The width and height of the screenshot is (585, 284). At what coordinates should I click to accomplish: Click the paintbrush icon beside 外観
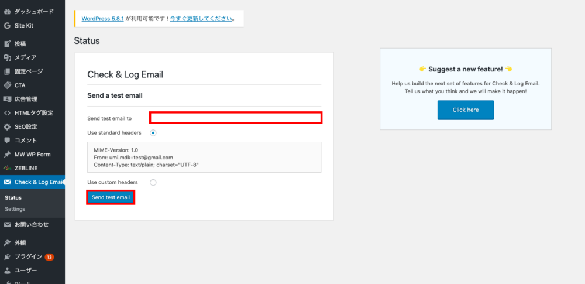click(7, 242)
